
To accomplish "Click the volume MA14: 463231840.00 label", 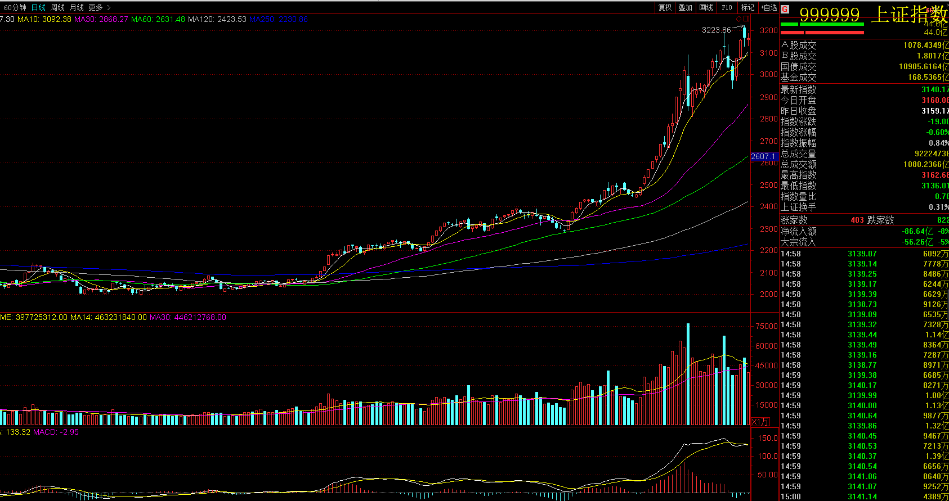I will [109, 317].
